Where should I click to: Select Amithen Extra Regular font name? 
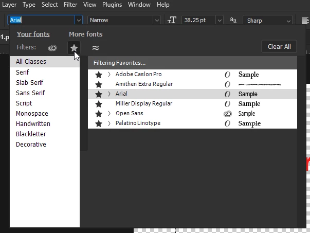(x=144, y=84)
